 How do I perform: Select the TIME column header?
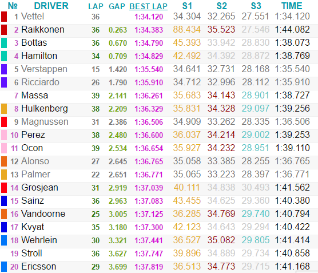click(x=292, y=6)
